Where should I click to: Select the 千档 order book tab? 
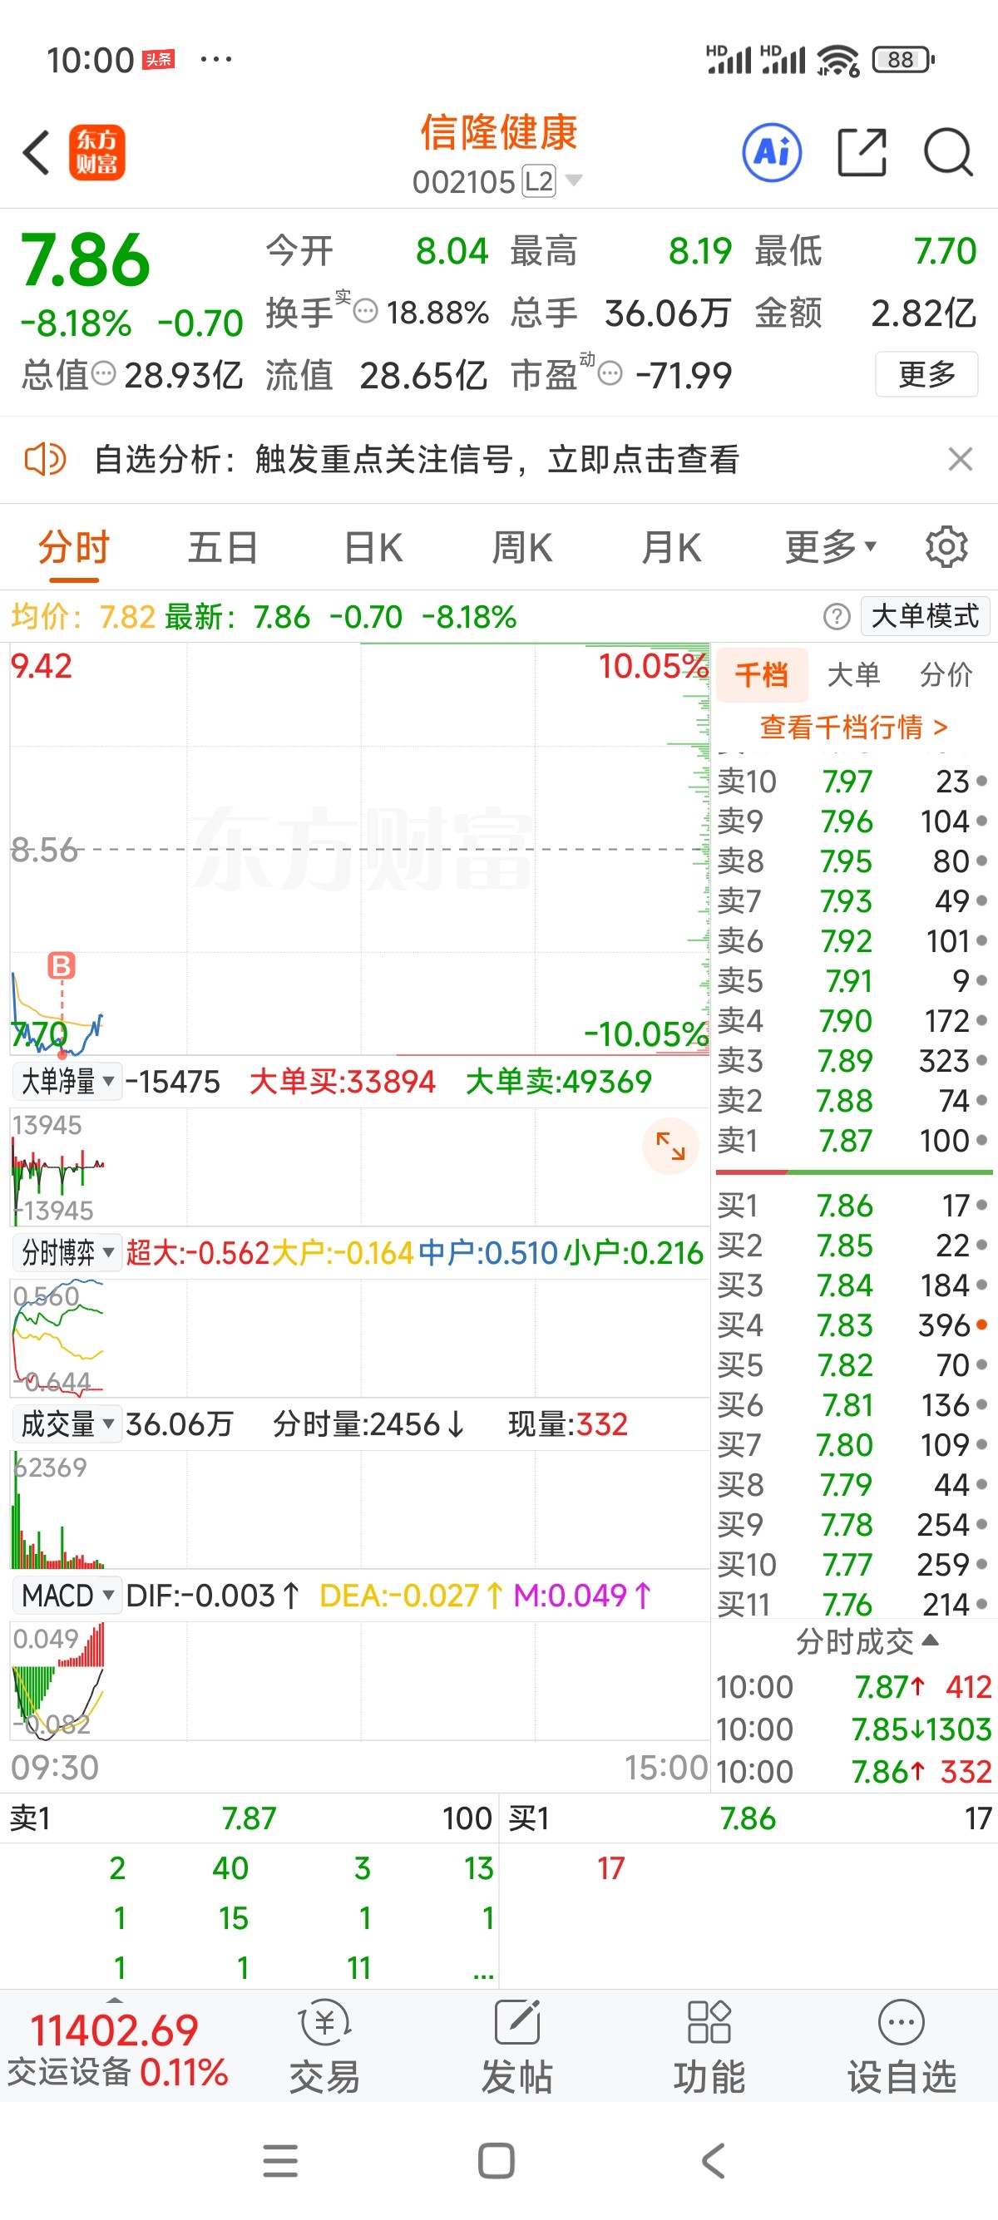click(x=762, y=674)
